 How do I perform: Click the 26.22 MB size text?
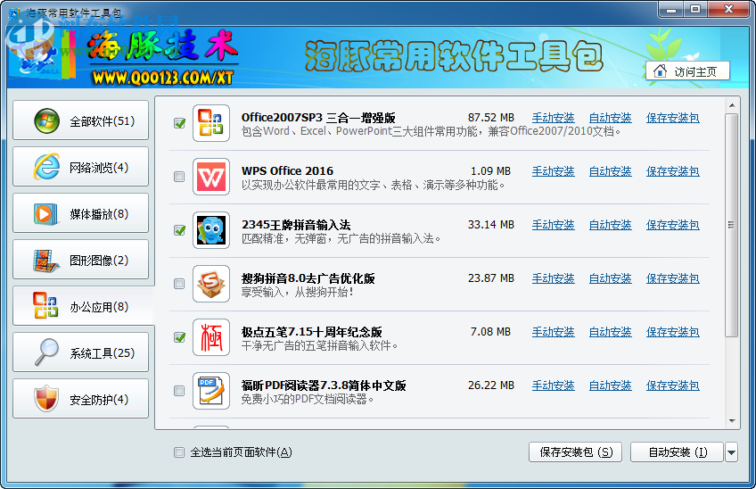tap(491, 385)
